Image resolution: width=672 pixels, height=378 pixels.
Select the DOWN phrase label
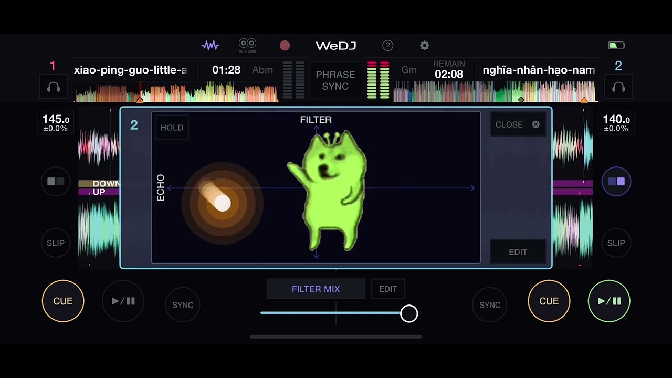click(x=106, y=184)
